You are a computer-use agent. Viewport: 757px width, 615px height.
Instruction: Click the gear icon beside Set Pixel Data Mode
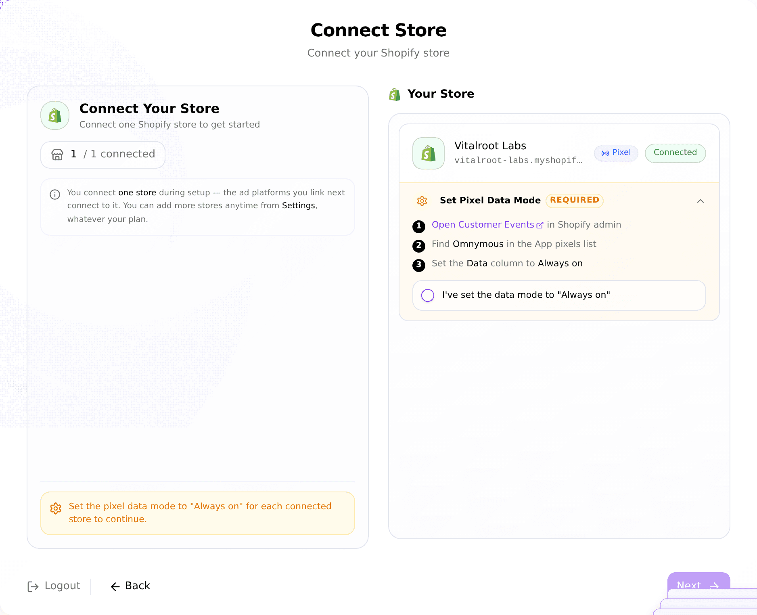(x=422, y=201)
